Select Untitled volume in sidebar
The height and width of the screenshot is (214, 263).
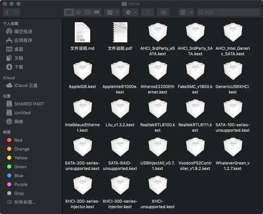(x=18, y=113)
